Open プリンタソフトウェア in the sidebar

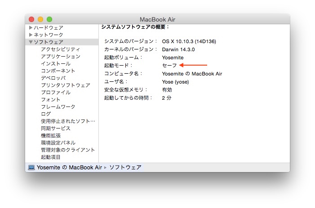click(66, 85)
